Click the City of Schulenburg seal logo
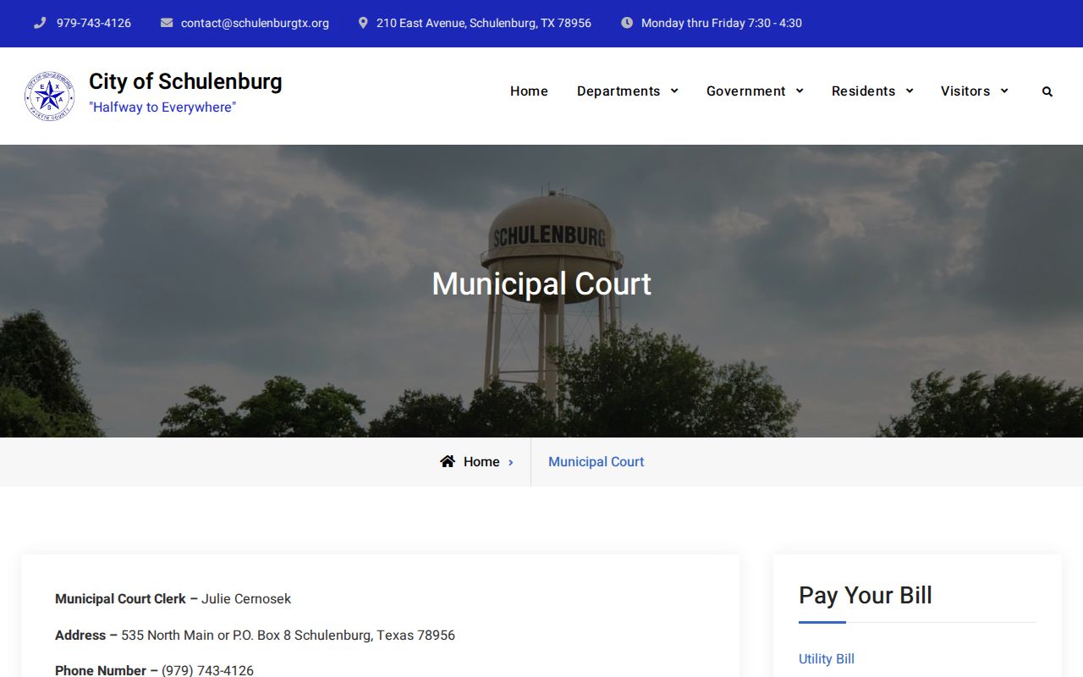The image size is (1083, 677). point(50,96)
